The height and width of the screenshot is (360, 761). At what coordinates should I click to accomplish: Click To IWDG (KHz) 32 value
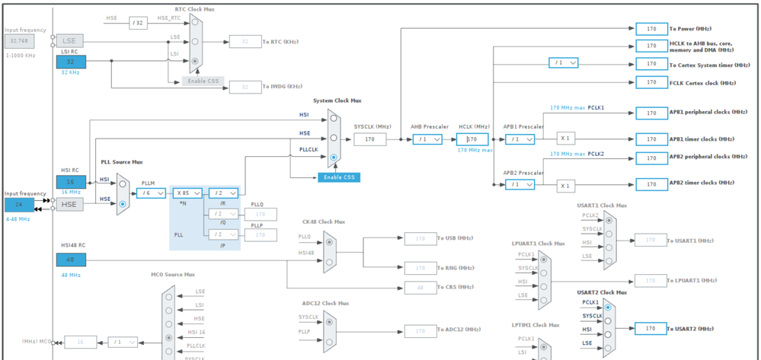tap(245, 87)
